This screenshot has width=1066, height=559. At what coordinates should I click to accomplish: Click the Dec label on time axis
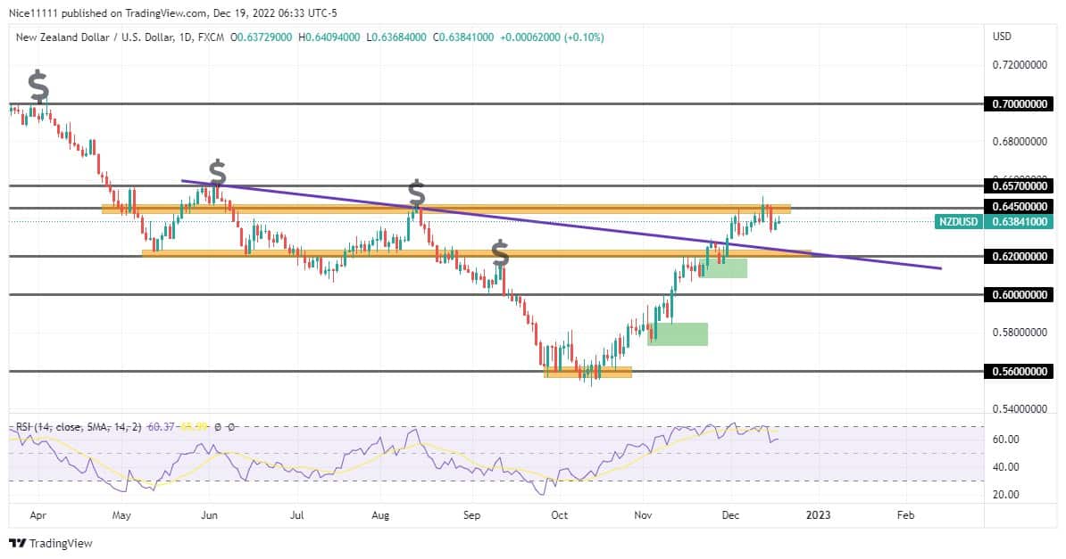[x=731, y=515]
